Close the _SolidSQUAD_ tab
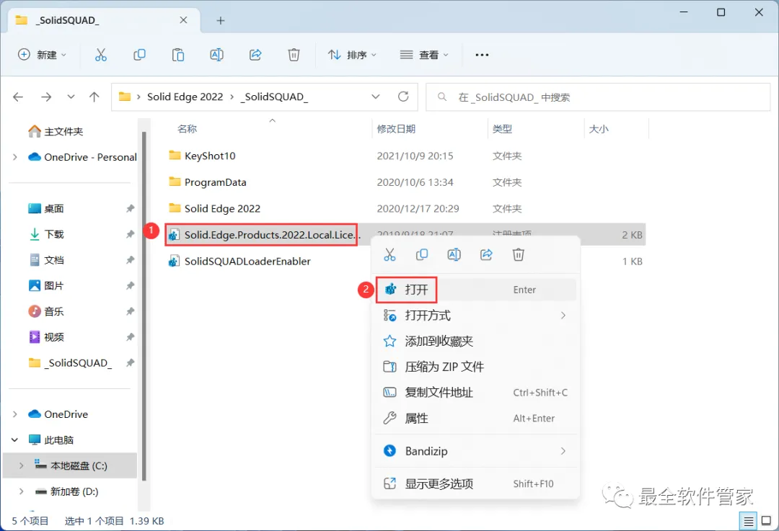This screenshot has width=779, height=531. 183,20
